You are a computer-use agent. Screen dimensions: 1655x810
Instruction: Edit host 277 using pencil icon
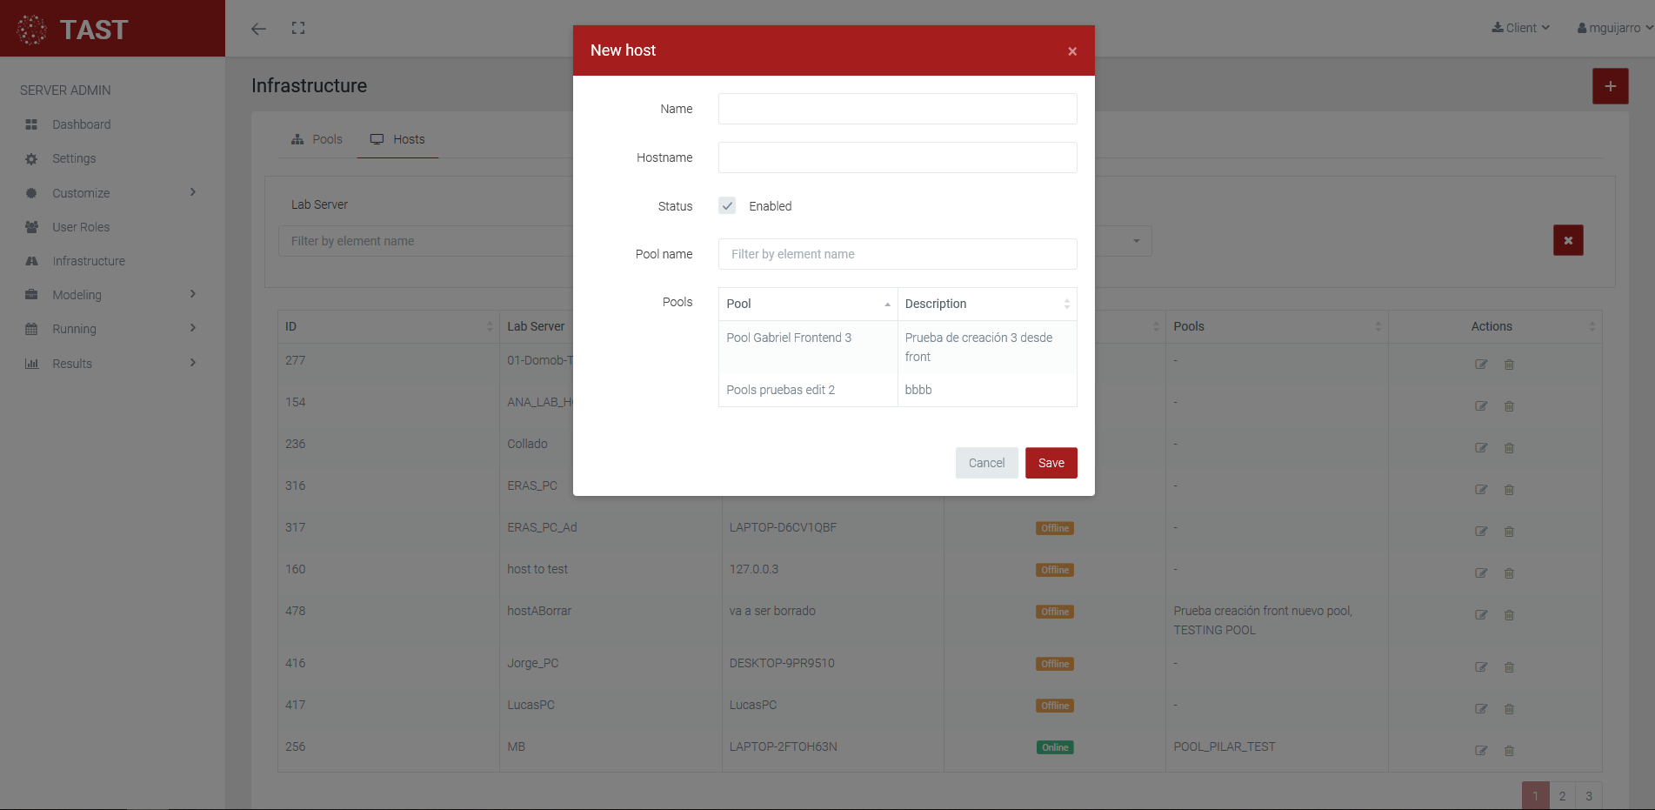1481,365
